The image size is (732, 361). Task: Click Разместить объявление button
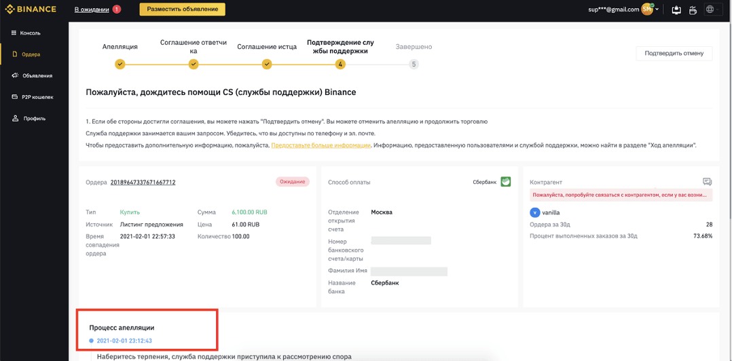(x=183, y=9)
